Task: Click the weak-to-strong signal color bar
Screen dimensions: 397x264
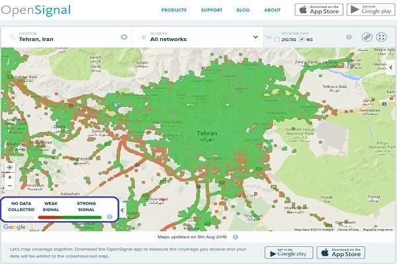Action: [69, 216]
